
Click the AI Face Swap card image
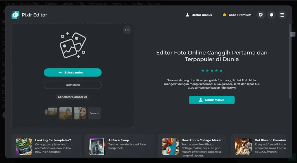tap(97, 146)
